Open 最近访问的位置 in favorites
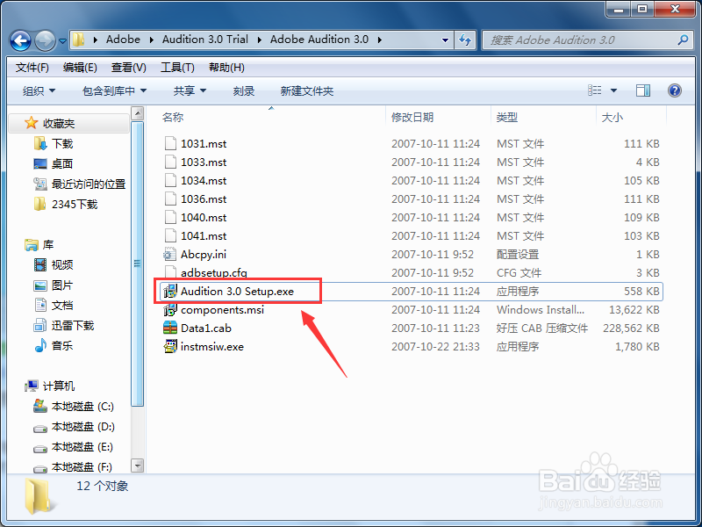Viewport: 702px width, 527px height. click(x=79, y=184)
